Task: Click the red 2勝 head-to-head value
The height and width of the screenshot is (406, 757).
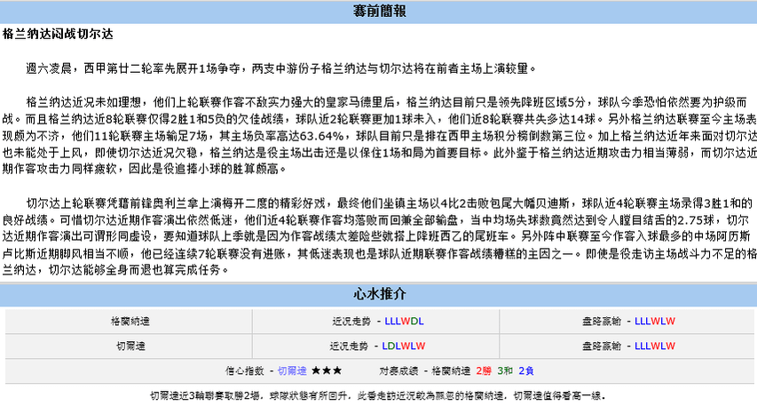Action: [x=484, y=370]
